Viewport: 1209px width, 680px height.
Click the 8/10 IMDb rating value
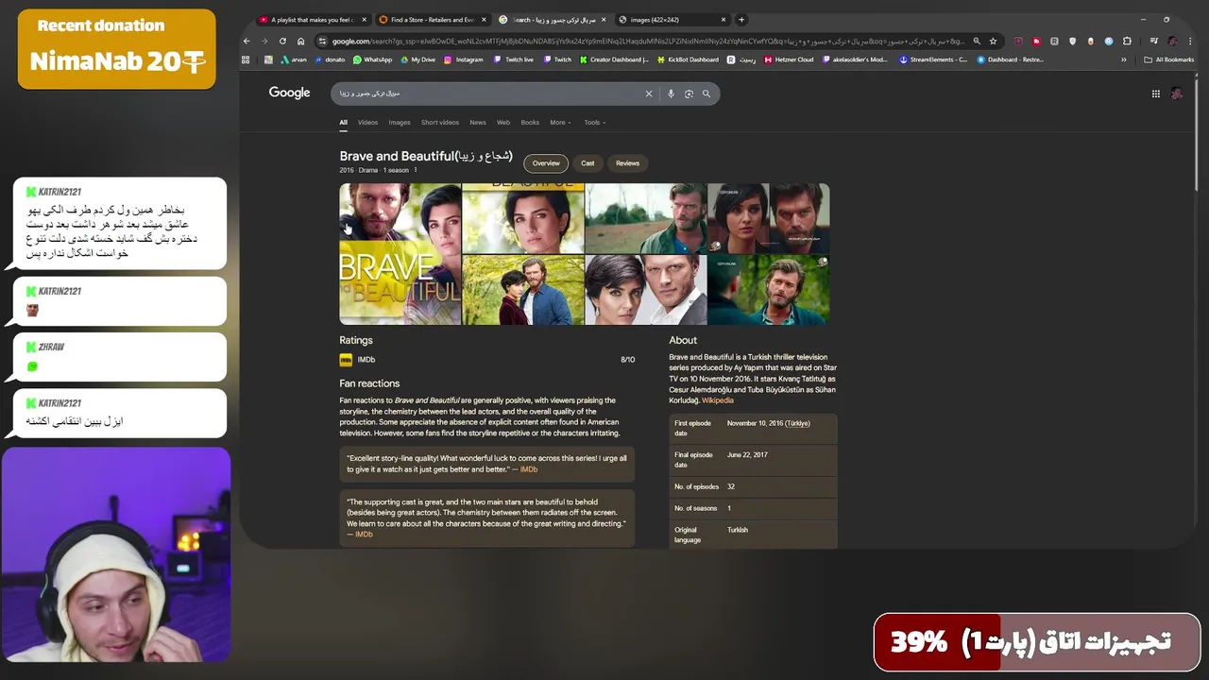[627, 360]
